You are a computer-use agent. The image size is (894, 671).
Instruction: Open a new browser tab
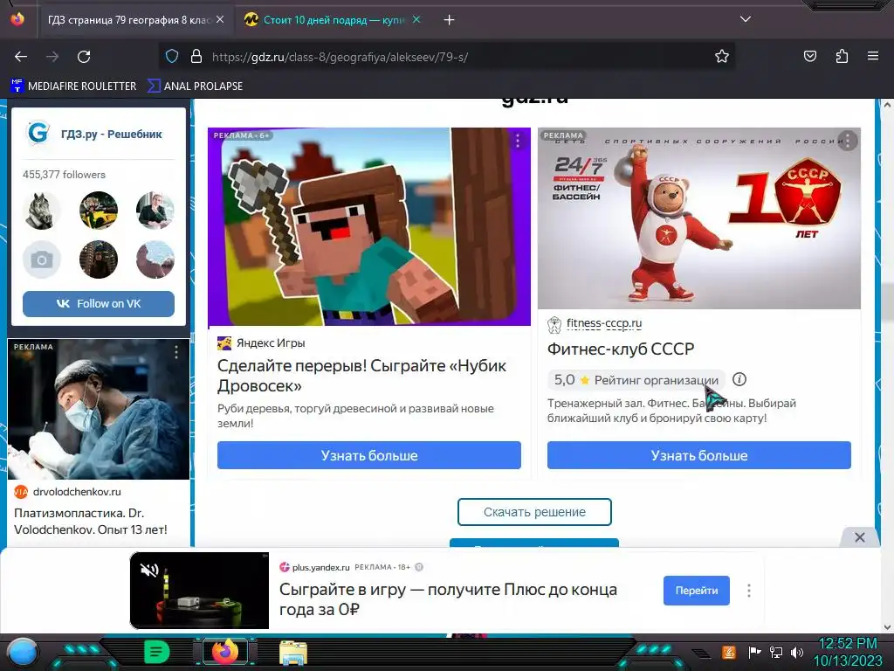[450, 20]
